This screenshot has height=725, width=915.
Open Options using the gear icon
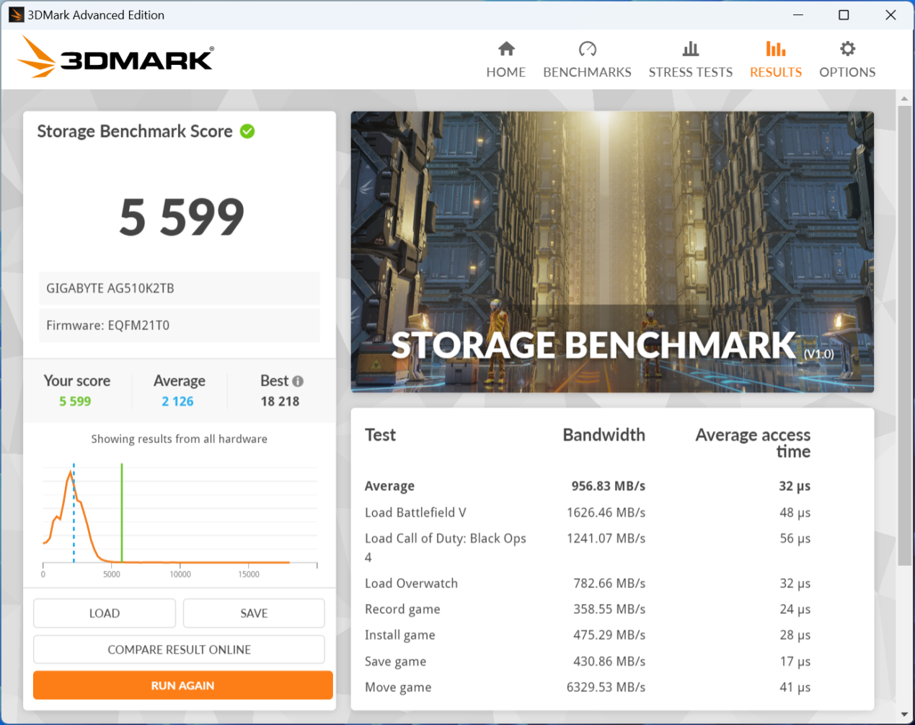point(847,49)
